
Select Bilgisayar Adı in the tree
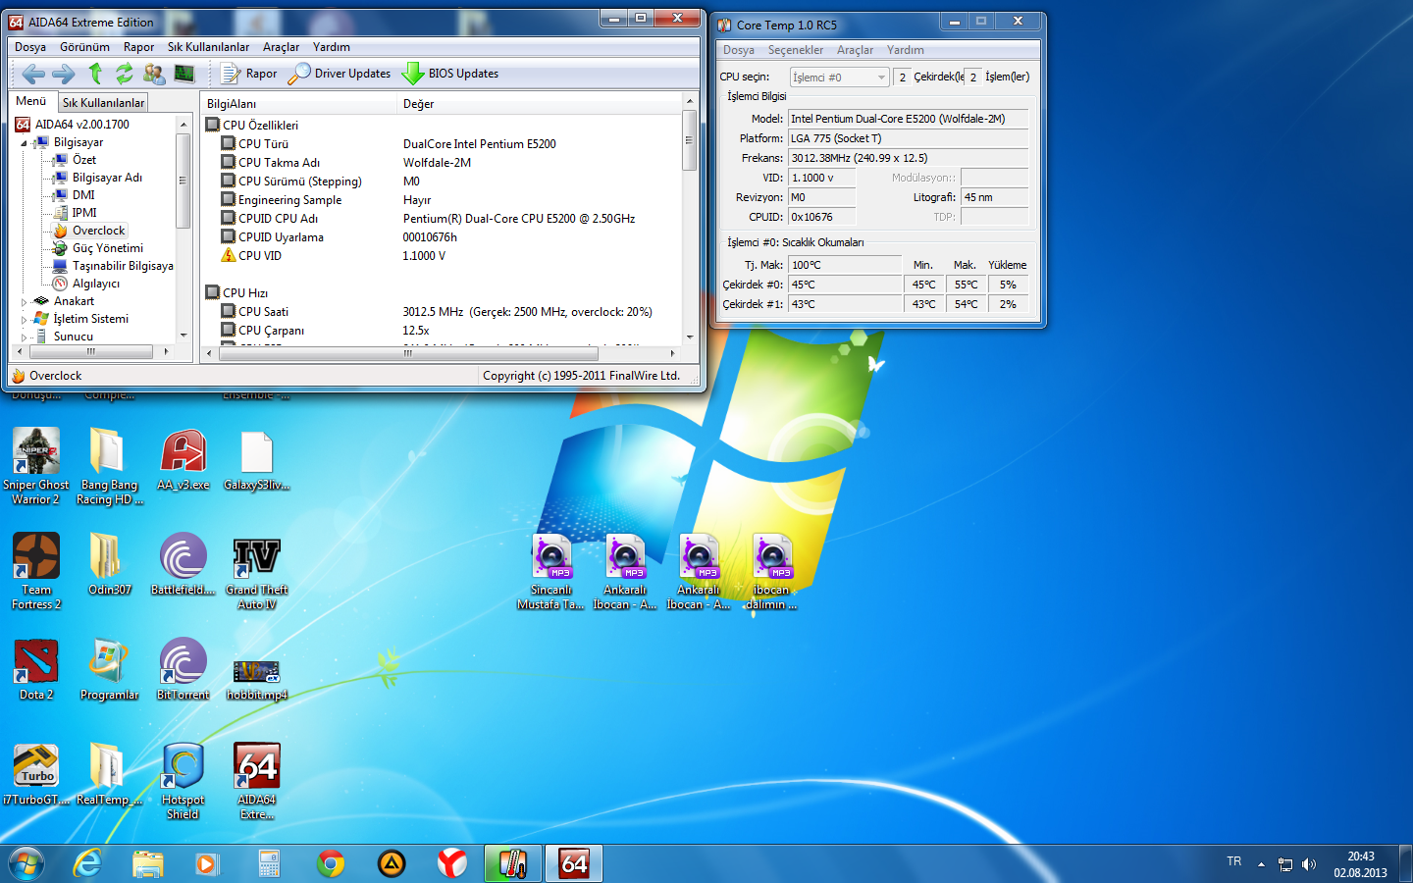(107, 178)
